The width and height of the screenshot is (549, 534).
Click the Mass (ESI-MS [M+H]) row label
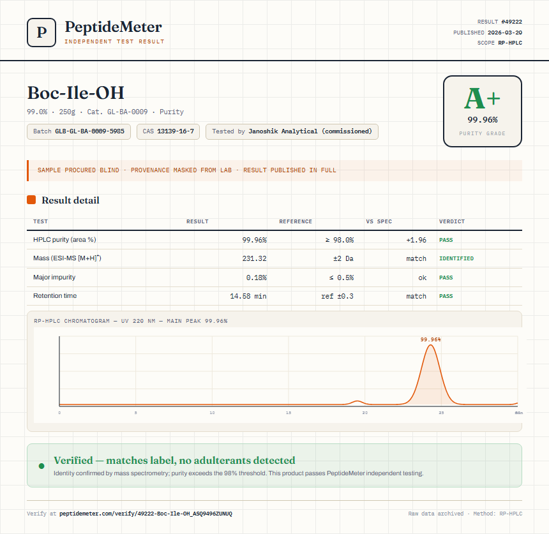[67, 258]
